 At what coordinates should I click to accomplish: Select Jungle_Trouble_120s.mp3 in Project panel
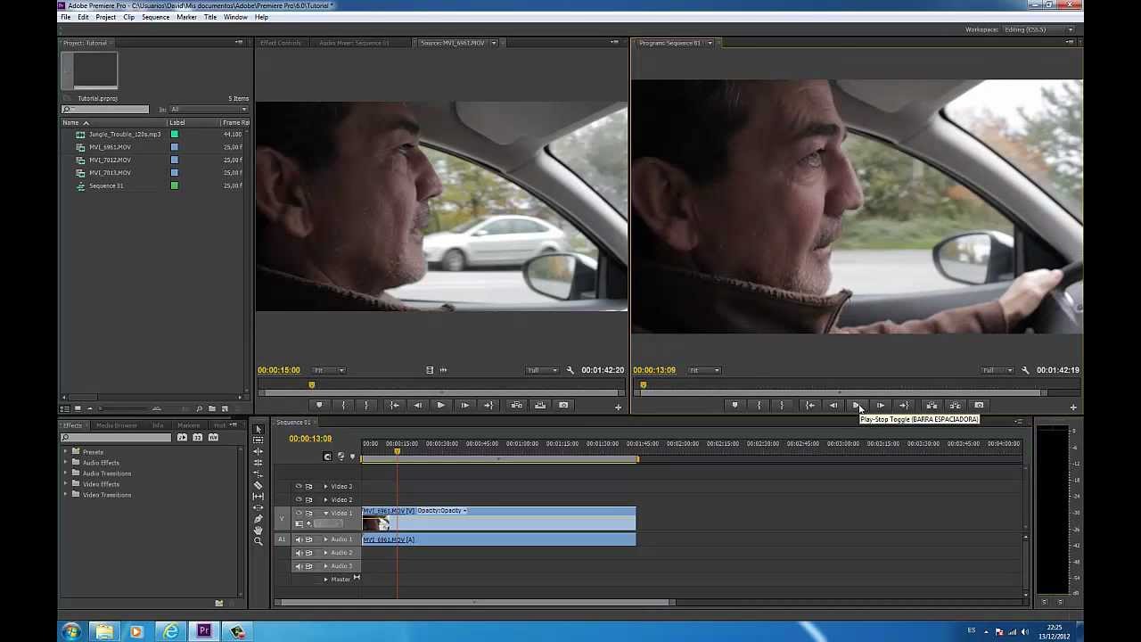[x=125, y=134]
